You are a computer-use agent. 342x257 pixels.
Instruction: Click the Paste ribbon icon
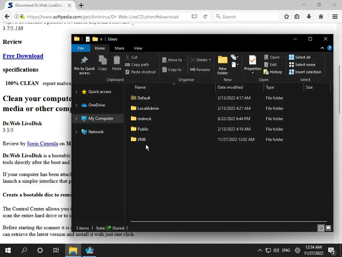click(117, 60)
